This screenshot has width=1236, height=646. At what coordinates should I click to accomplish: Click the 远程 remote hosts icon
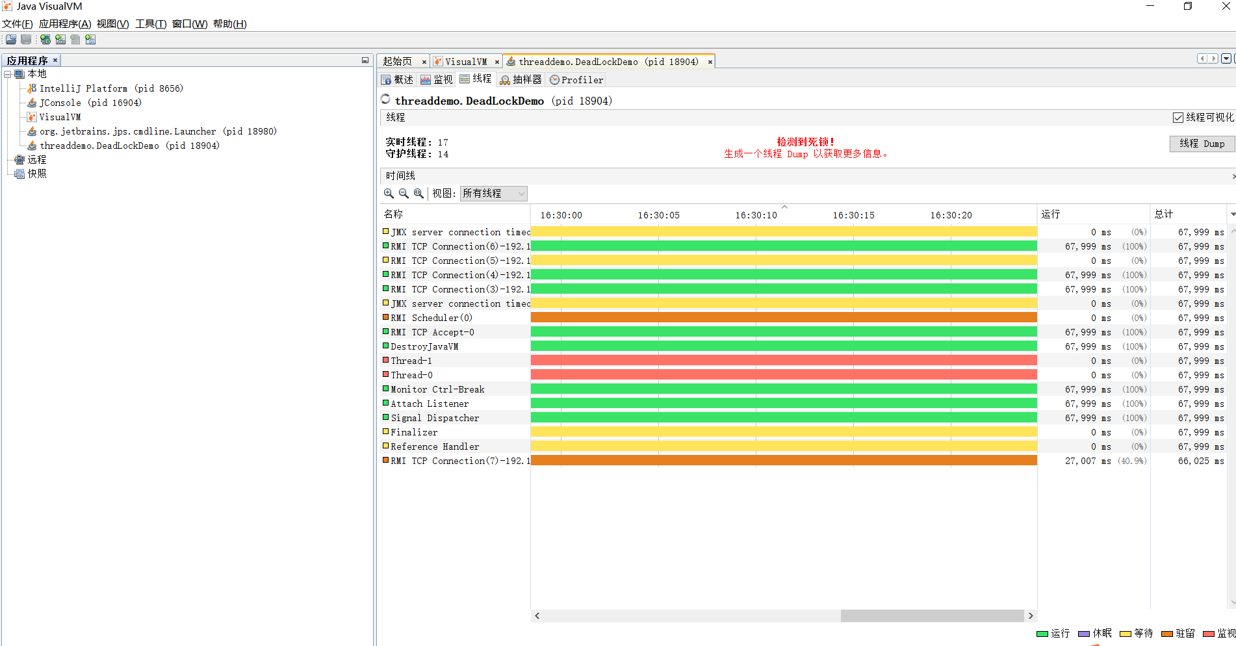pyautogui.click(x=19, y=160)
